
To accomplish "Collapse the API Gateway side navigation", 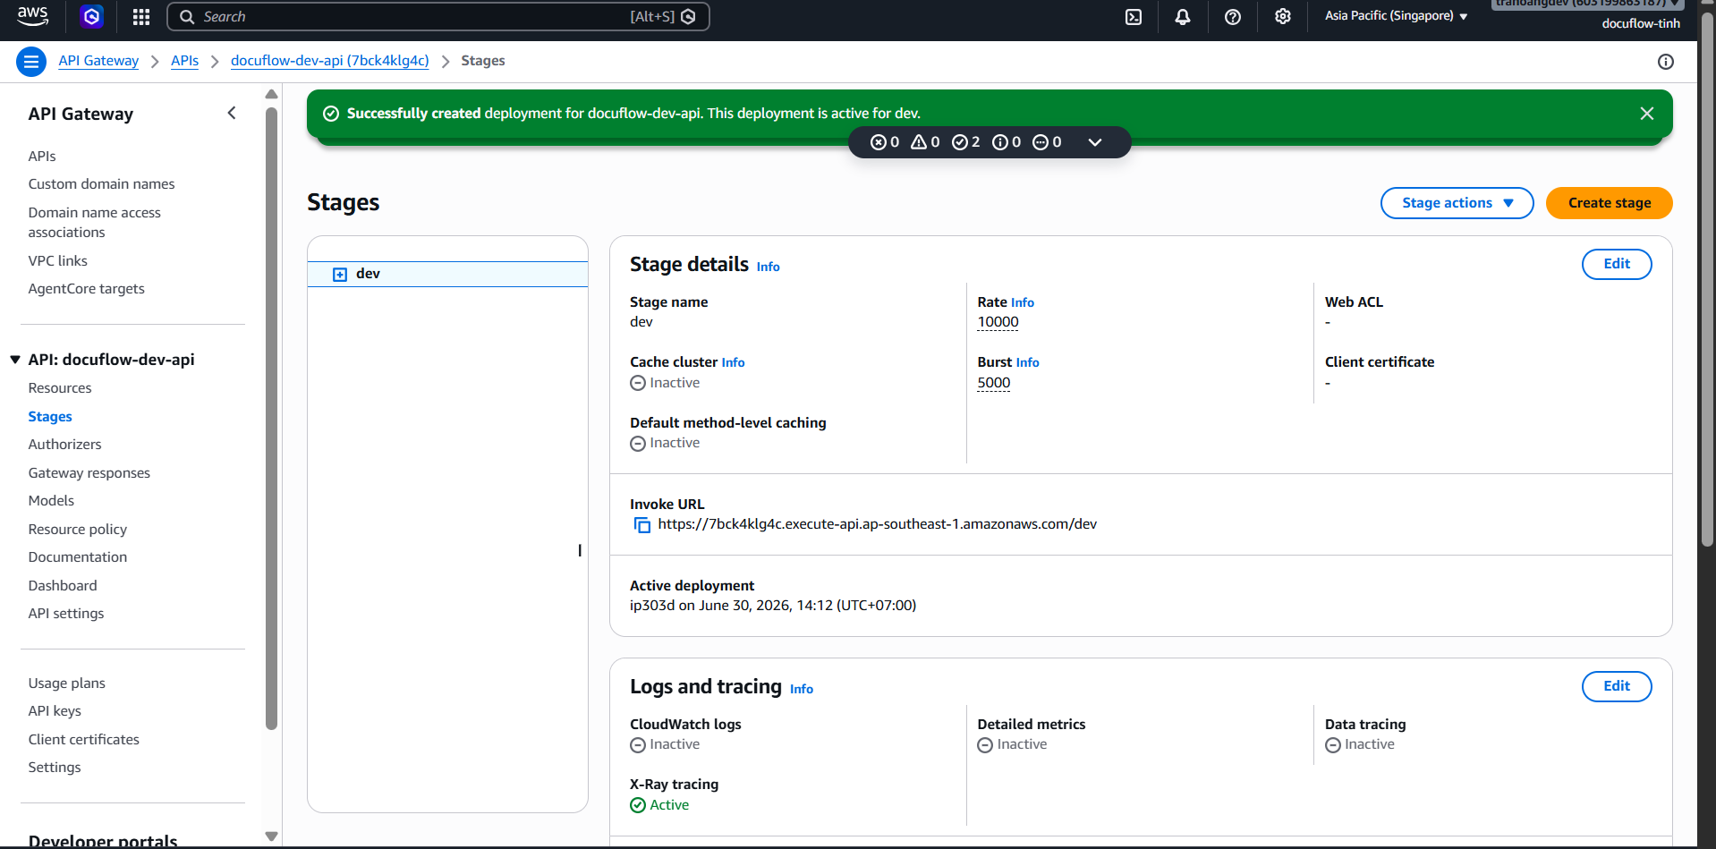I will click(232, 113).
